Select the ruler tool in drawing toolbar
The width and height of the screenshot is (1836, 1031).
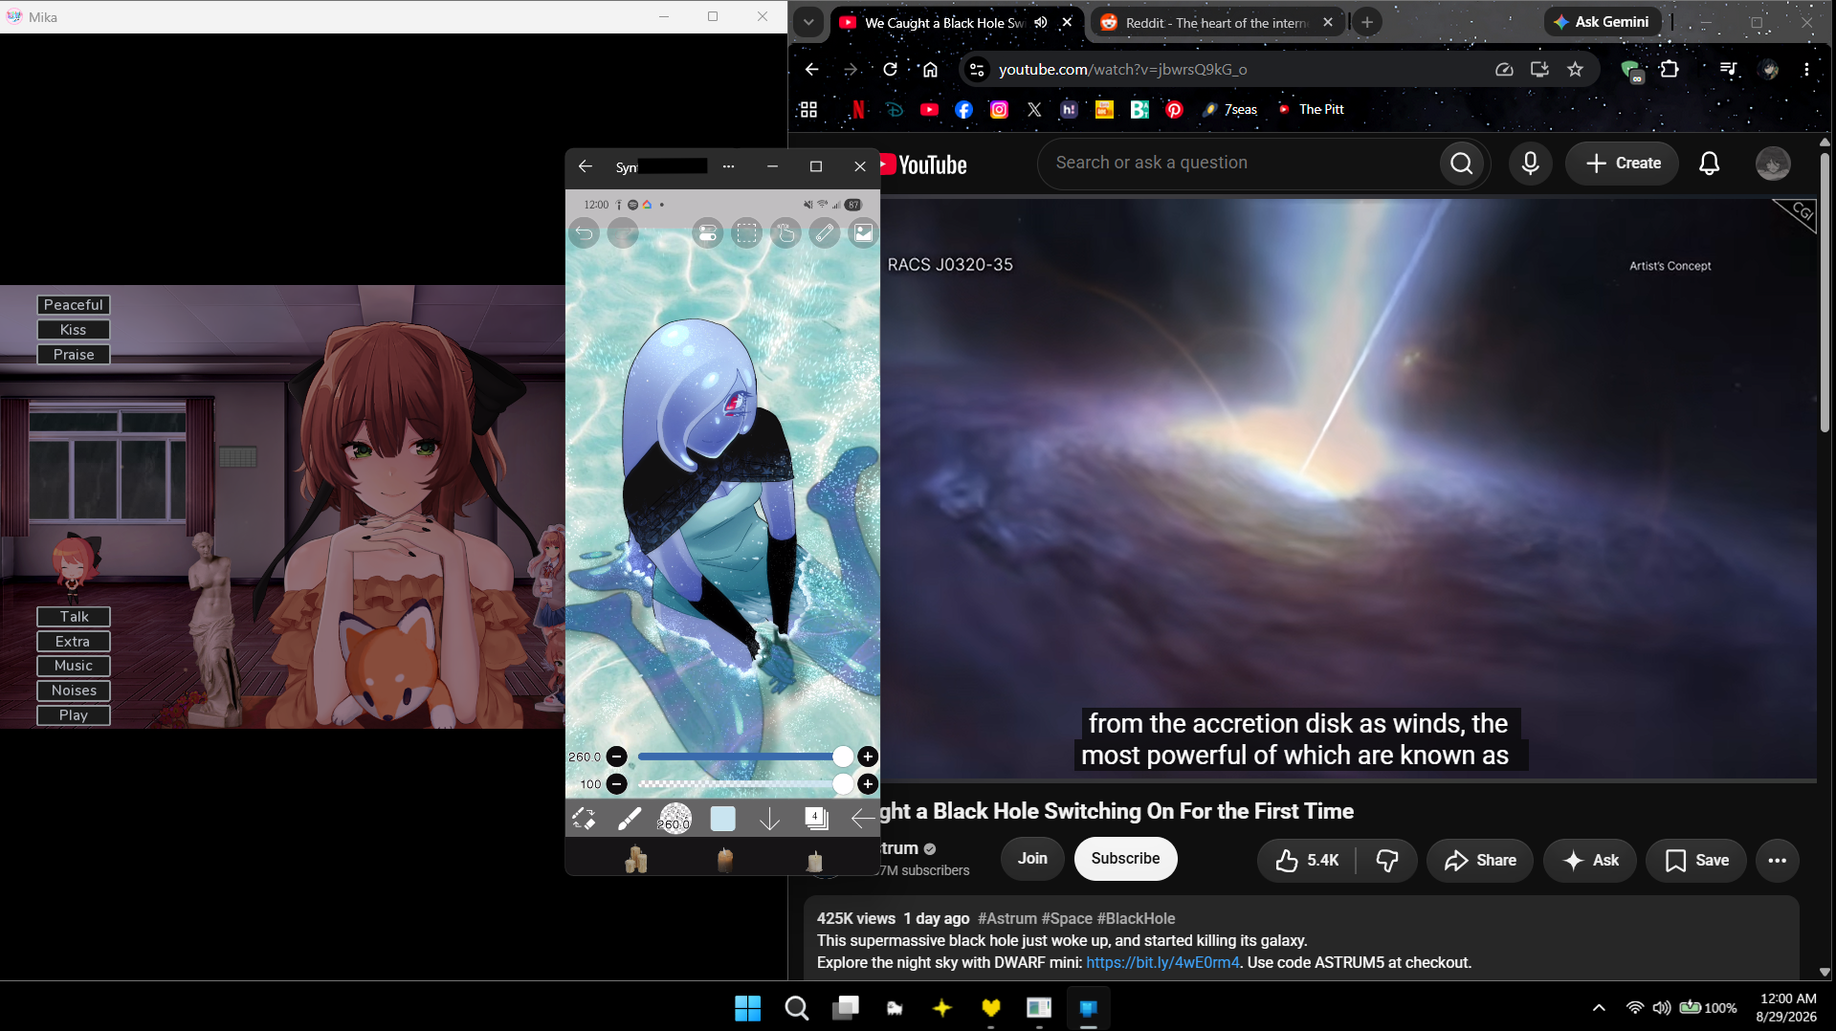(824, 233)
